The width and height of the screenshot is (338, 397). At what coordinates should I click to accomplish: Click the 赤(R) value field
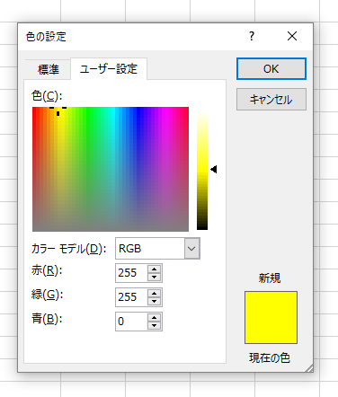click(x=131, y=273)
